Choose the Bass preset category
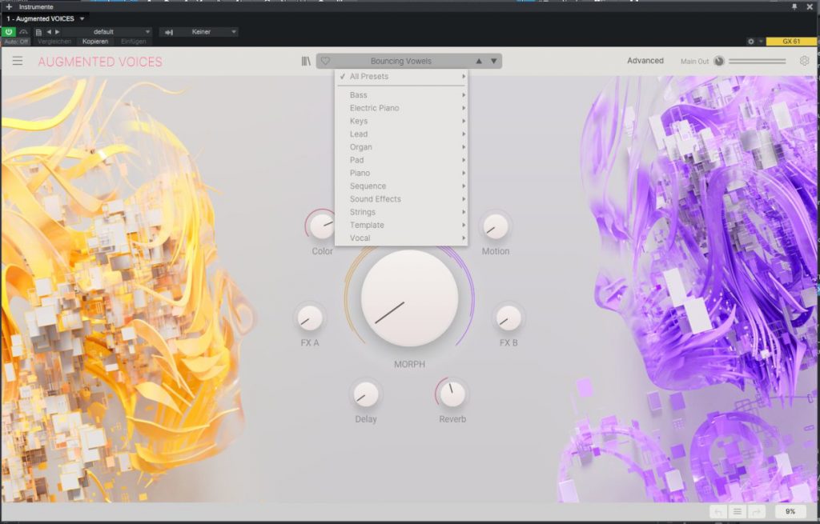The height and width of the screenshot is (524, 820). point(401,95)
